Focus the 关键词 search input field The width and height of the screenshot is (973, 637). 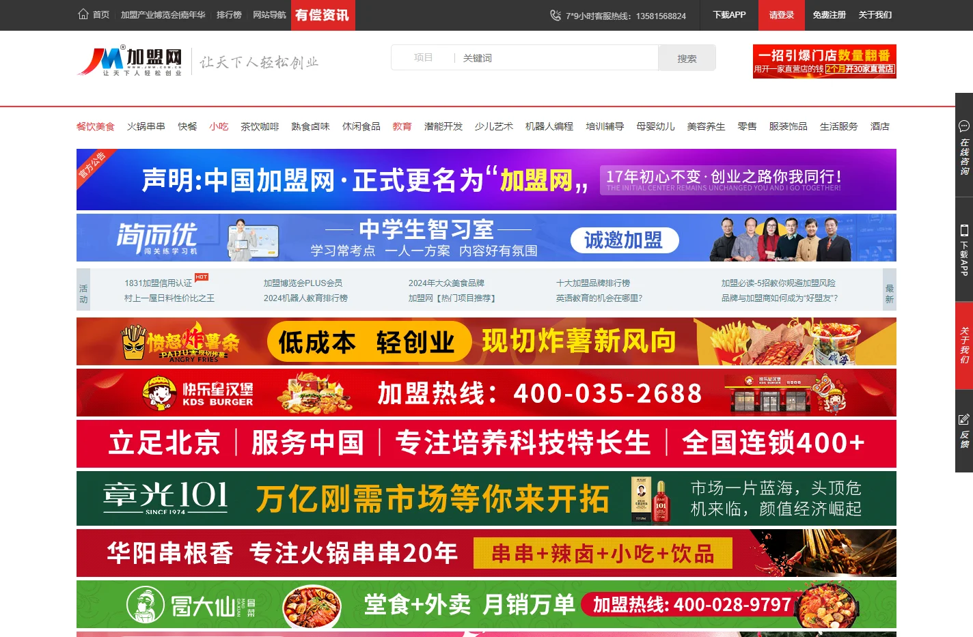point(557,58)
